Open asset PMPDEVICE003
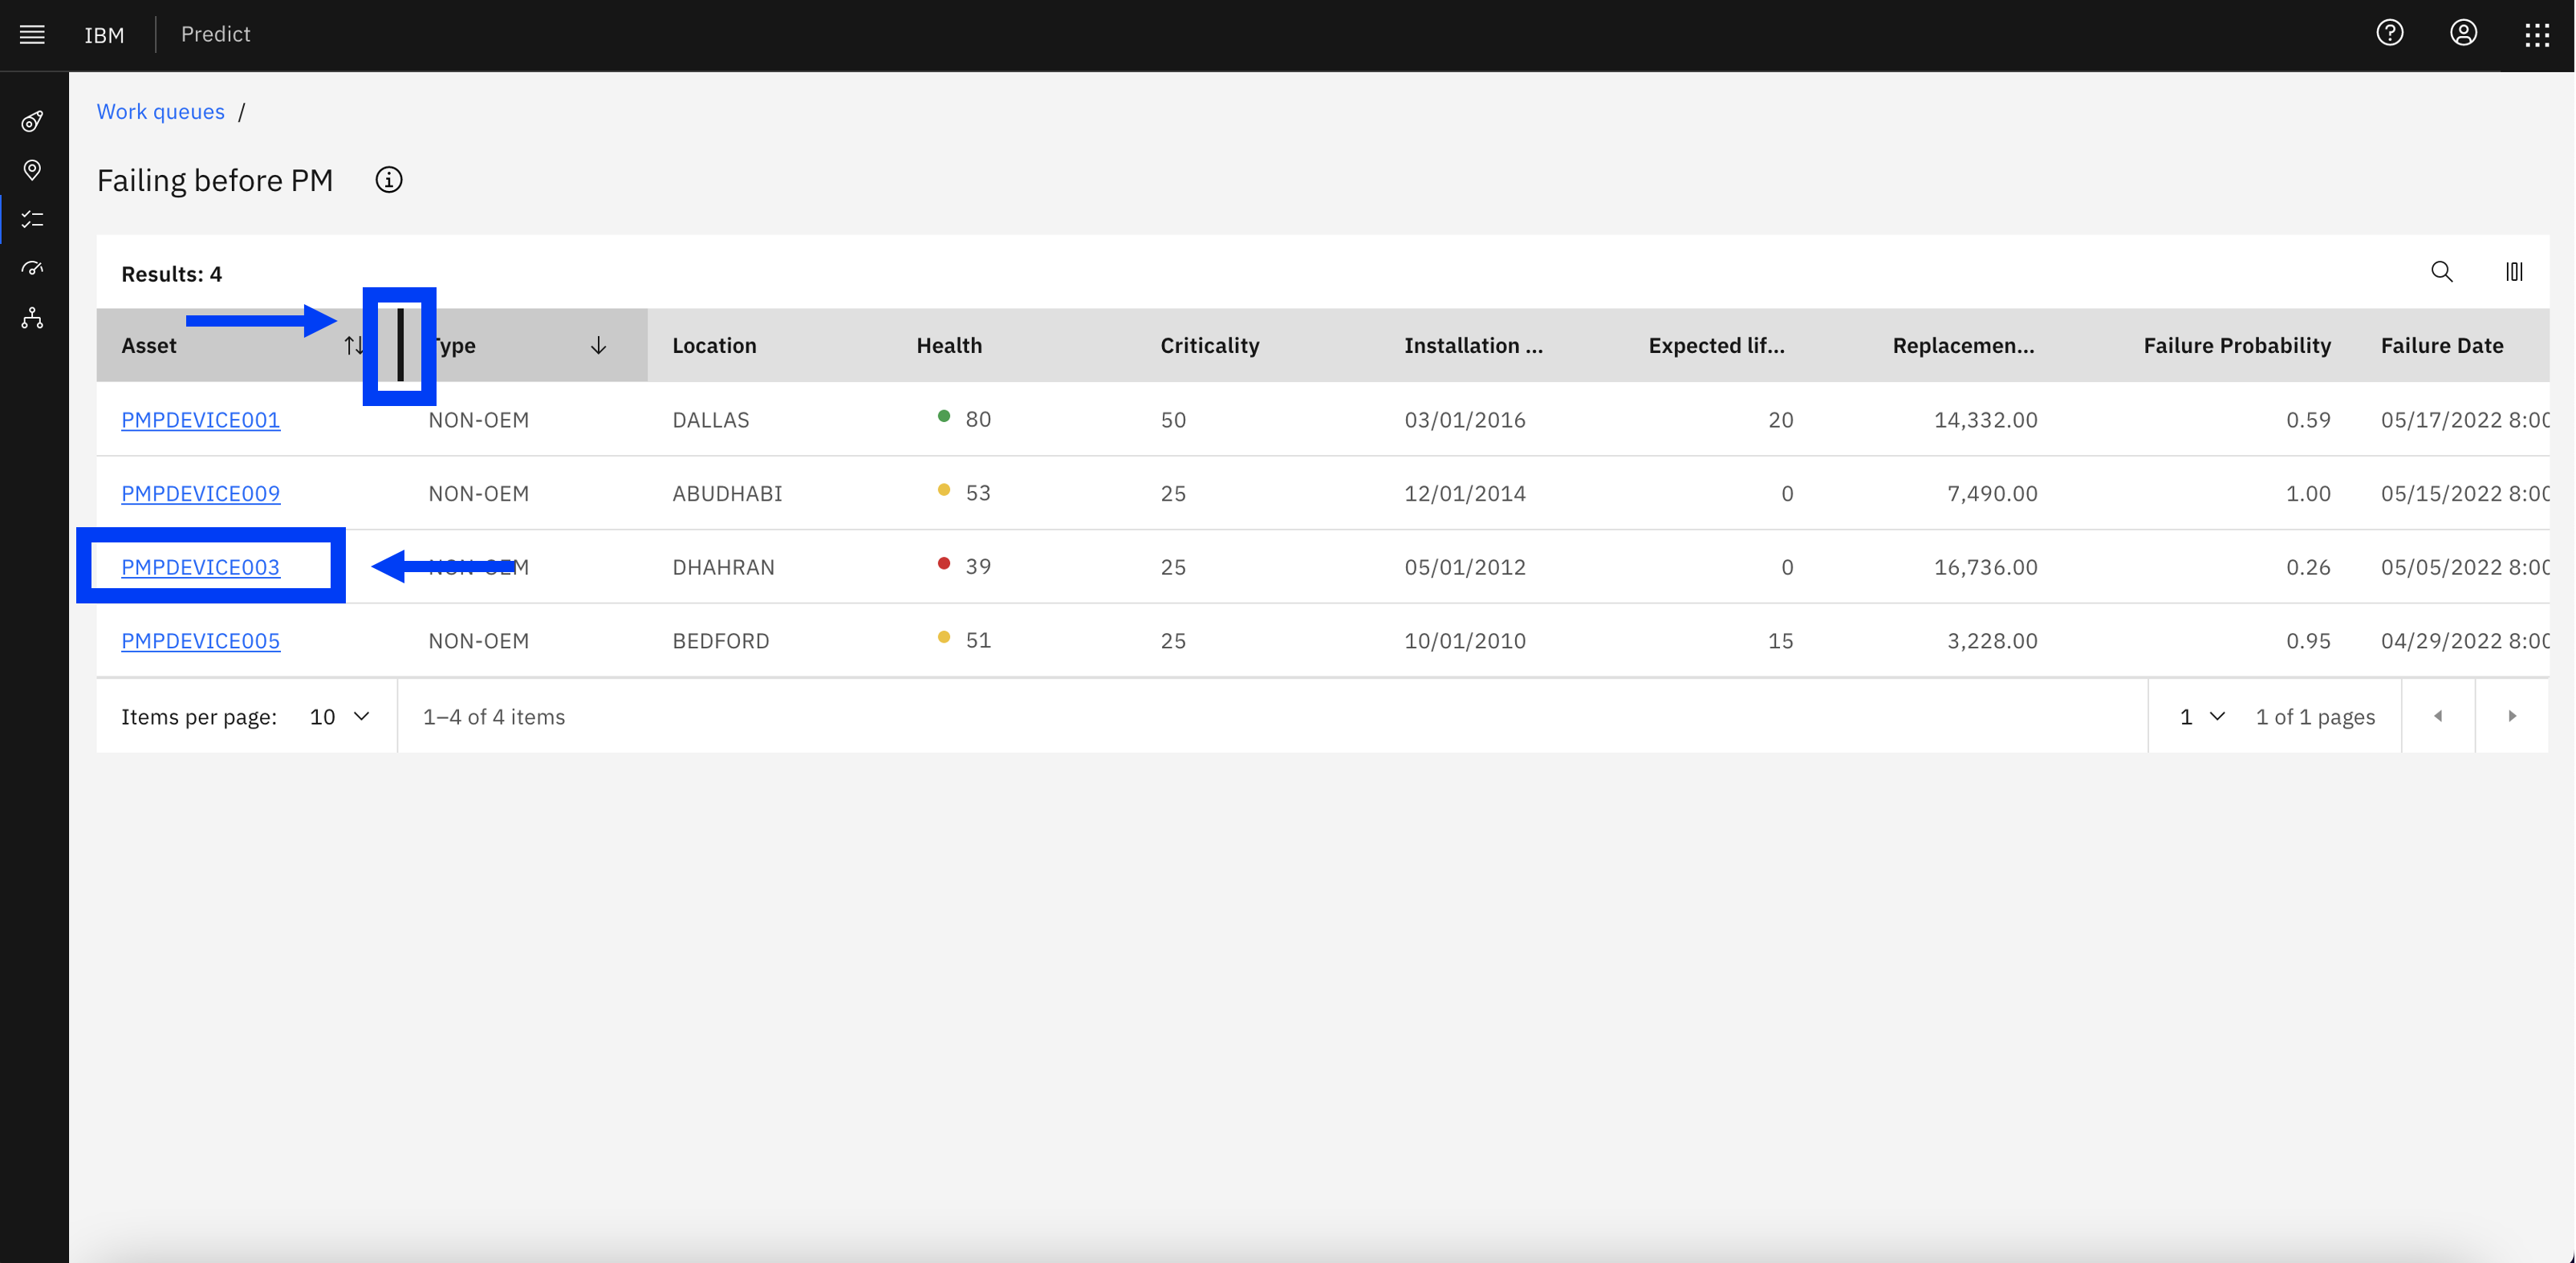The height and width of the screenshot is (1263, 2576). point(200,567)
